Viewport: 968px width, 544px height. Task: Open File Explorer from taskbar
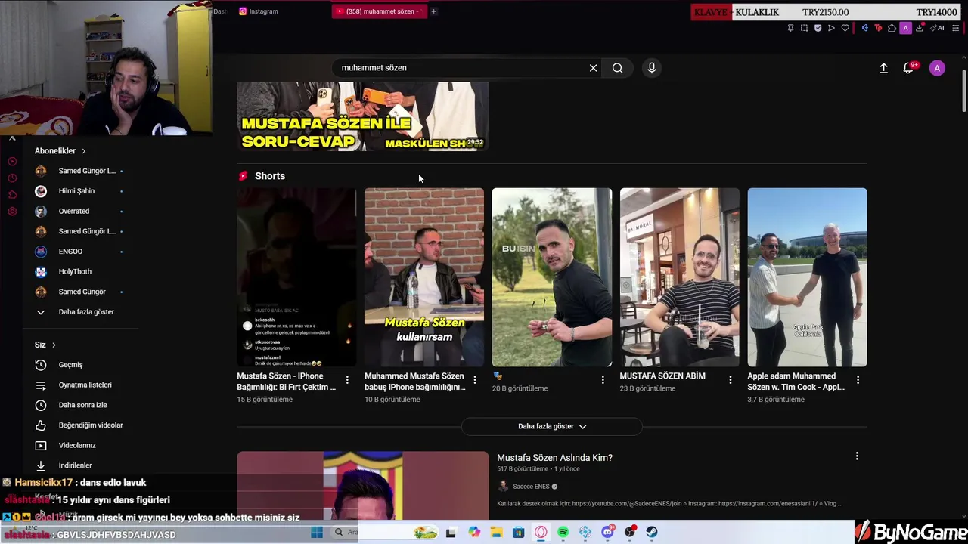pyautogui.click(x=496, y=532)
